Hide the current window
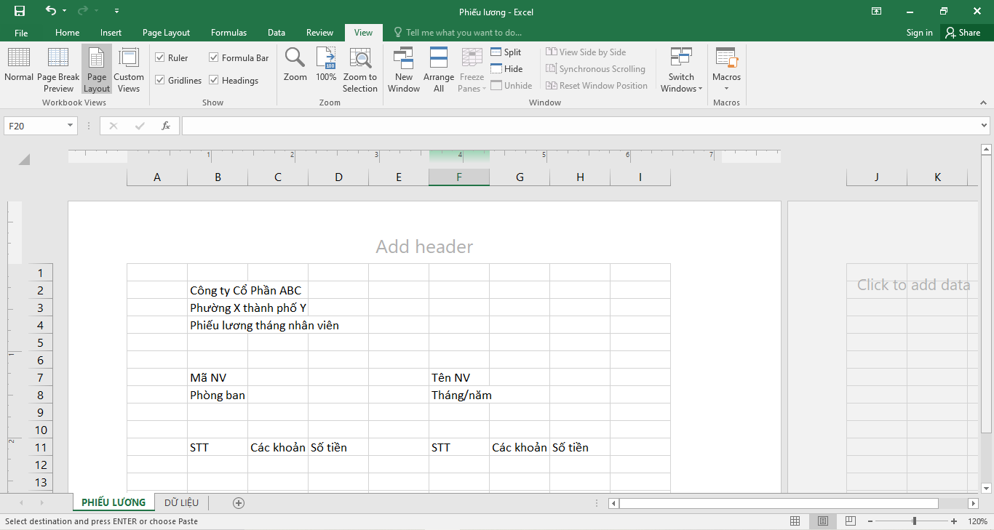The height and width of the screenshot is (530, 994). coord(506,68)
